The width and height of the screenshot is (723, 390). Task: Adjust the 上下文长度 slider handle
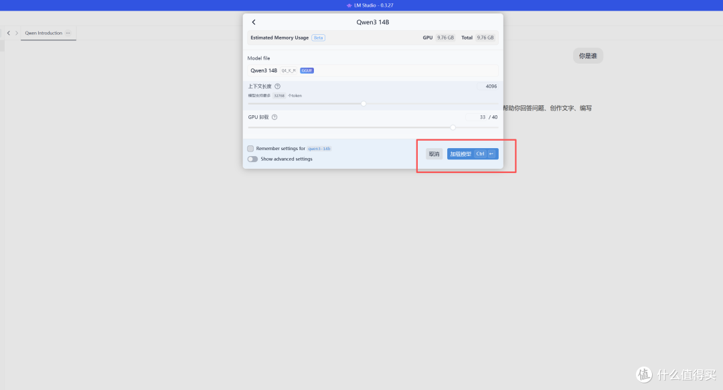point(364,104)
